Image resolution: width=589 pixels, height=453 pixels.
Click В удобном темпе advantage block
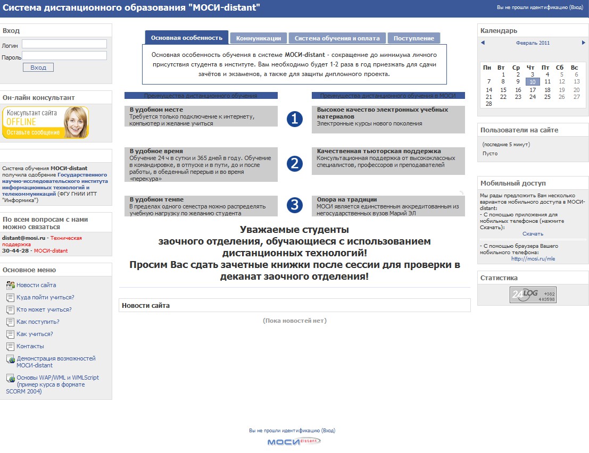201,206
